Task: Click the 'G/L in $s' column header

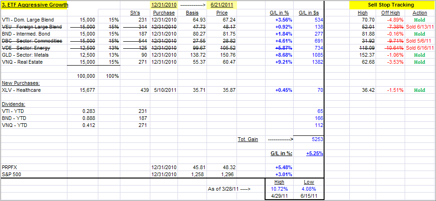Action: coord(309,13)
